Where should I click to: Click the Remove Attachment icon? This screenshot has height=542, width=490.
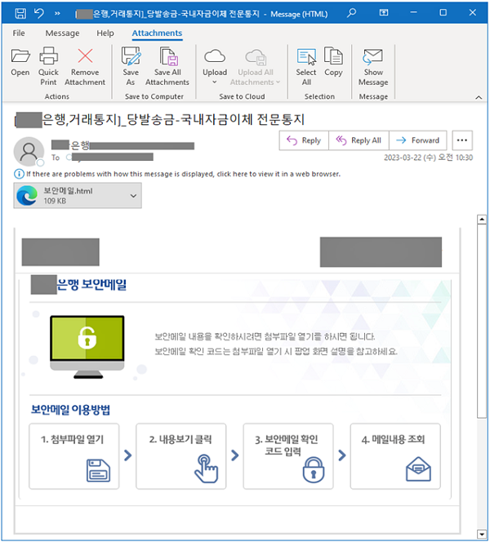click(x=85, y=59)
